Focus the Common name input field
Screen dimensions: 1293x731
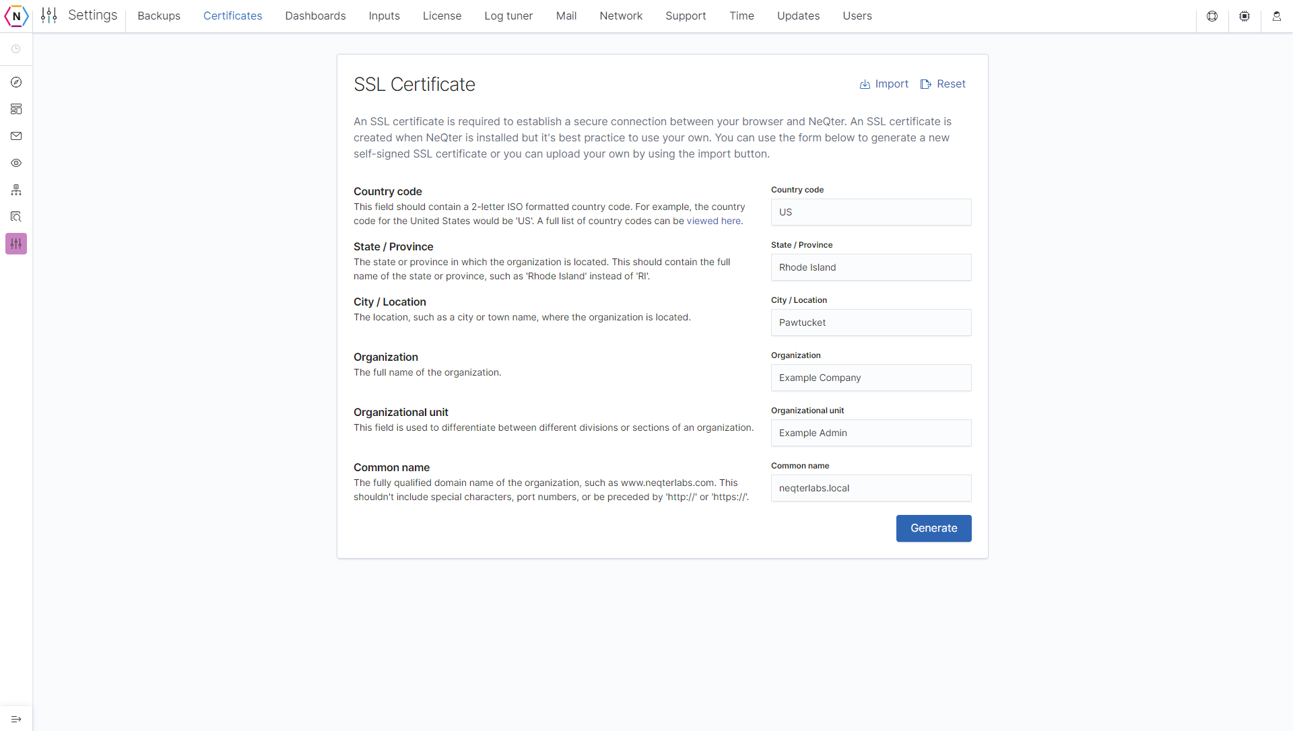871,488
